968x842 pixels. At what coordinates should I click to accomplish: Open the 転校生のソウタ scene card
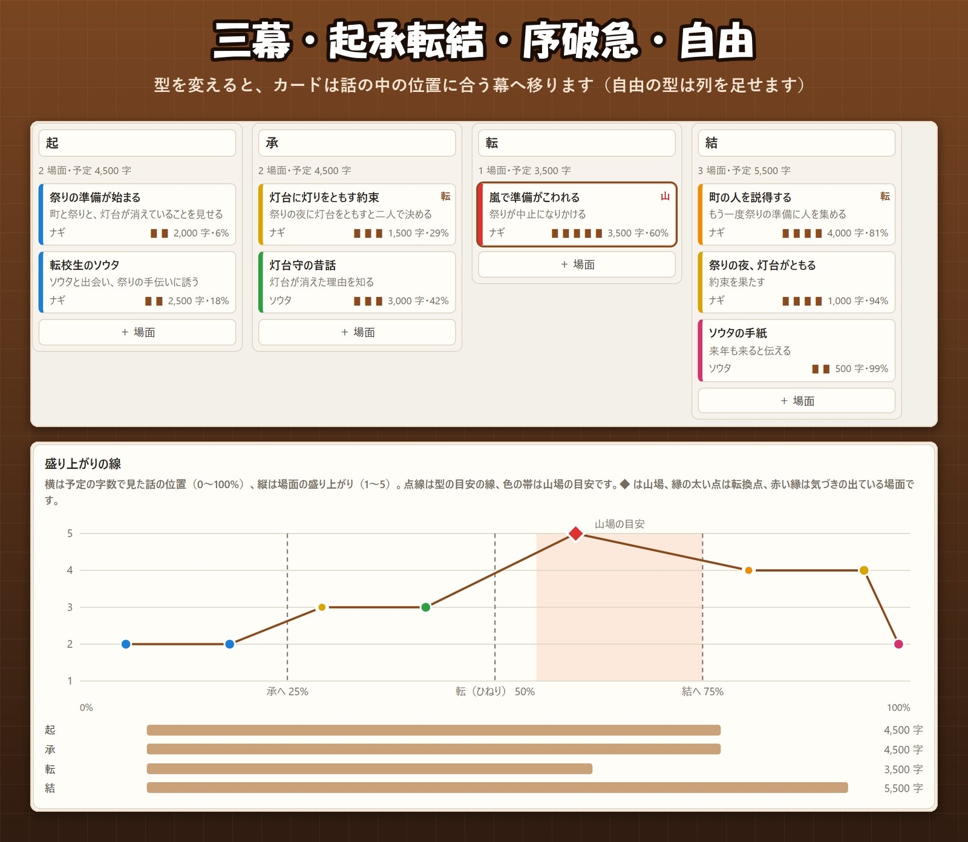pyautogui.click(x=137, y=282)
